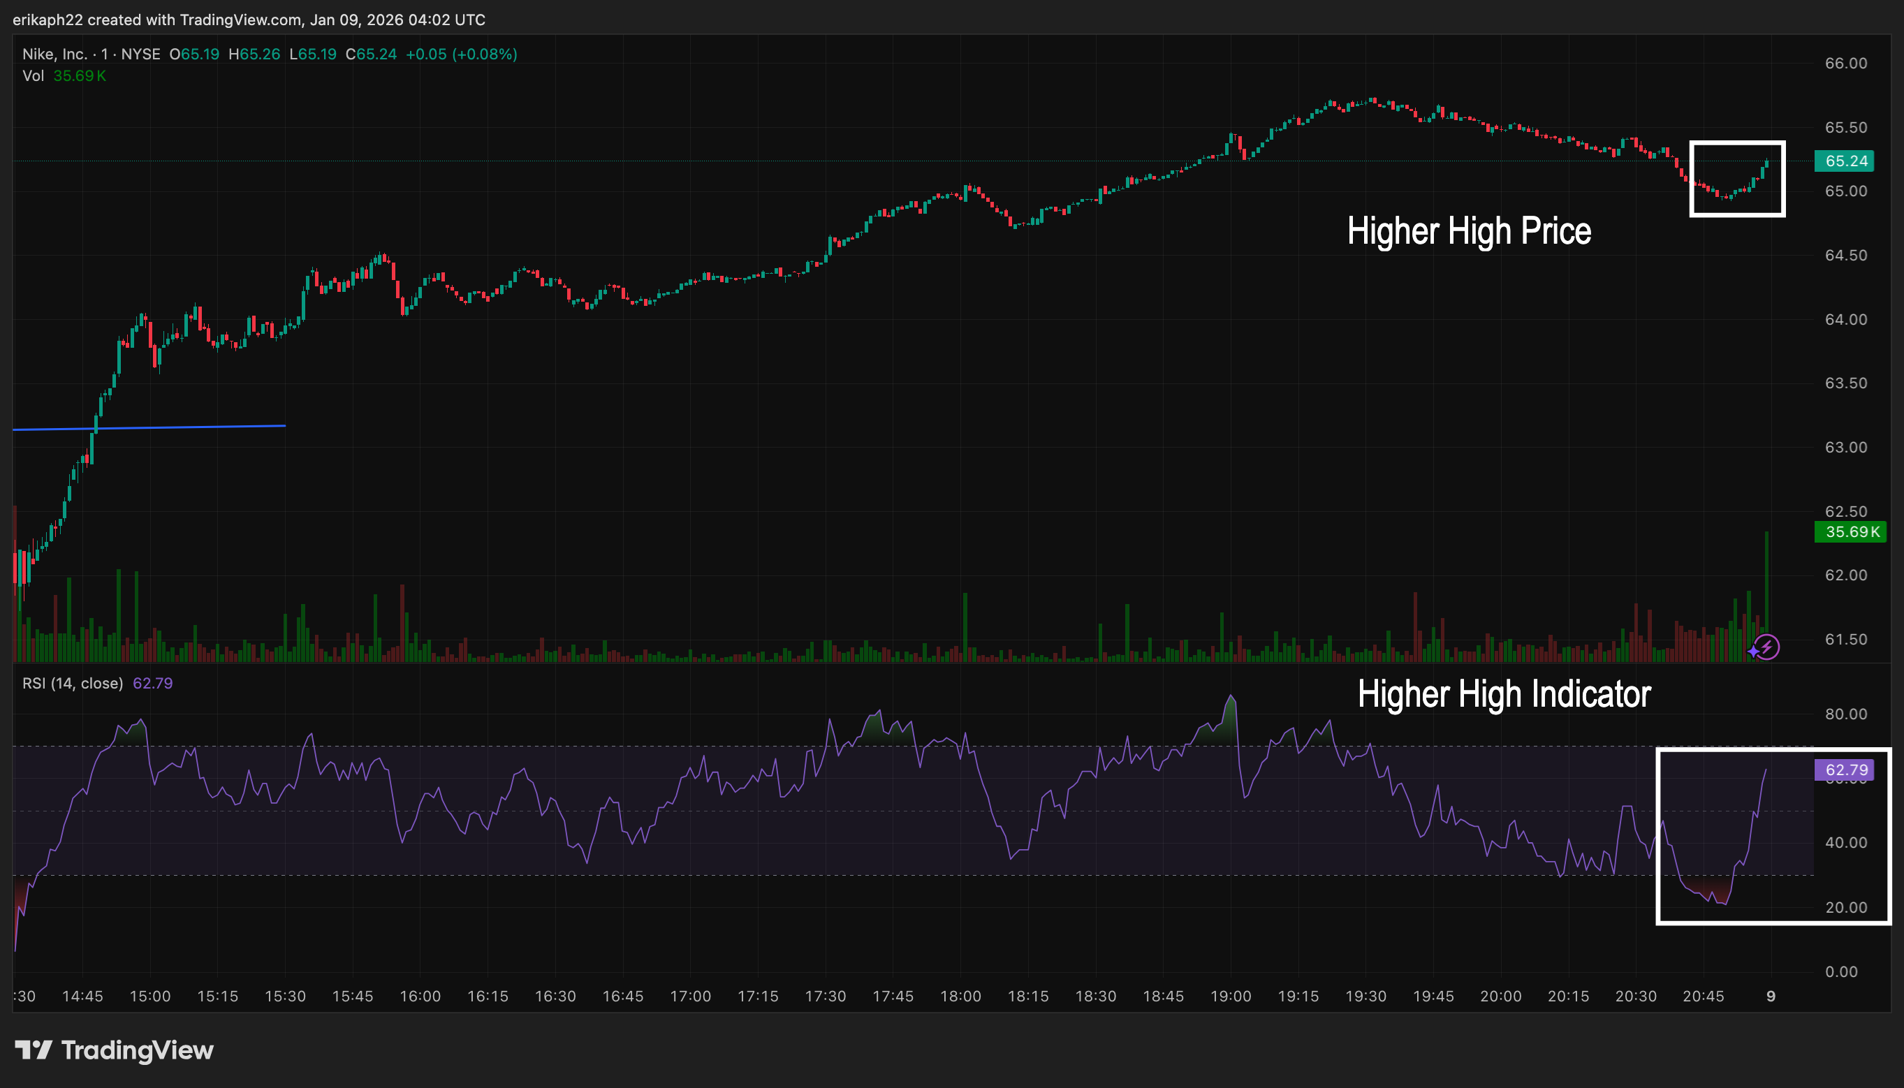Image resolution: width=1904 pixels, height=1088 pixels.
Task: Click the TradingView logo at bottom left
Action: 114,1050
